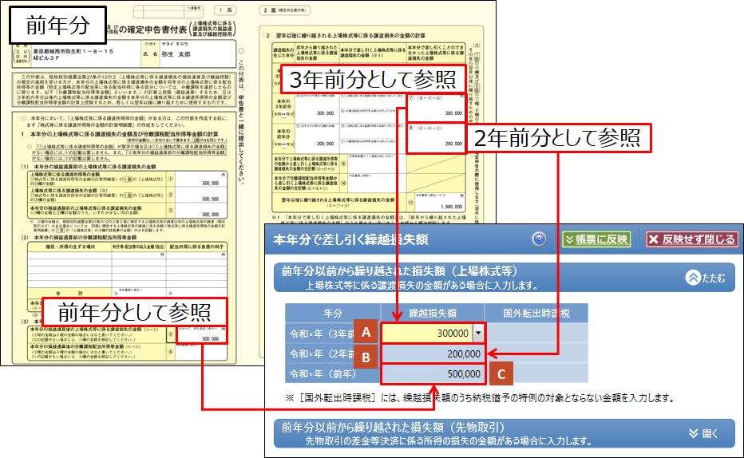Select the 200,000 carryover loss field
744x458 pixels.
432,353
